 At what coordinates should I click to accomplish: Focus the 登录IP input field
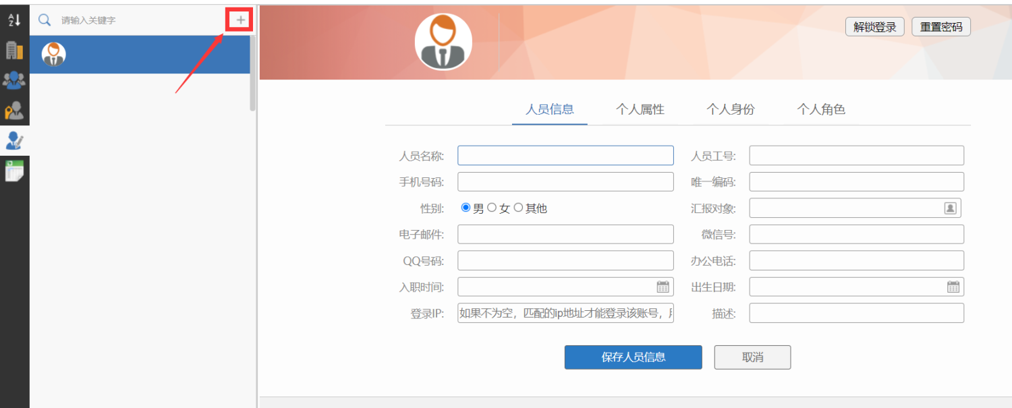(566, 313)
